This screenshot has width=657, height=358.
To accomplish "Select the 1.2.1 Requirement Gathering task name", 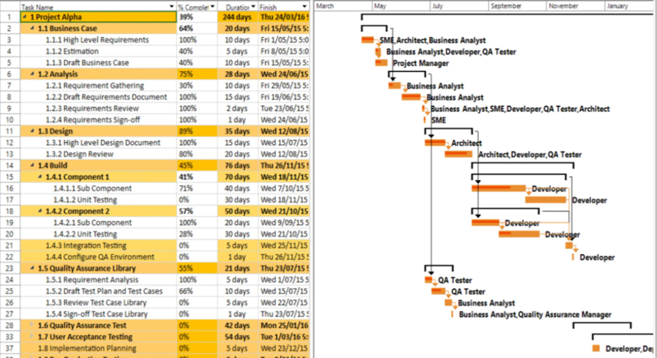I will (94, 86).
